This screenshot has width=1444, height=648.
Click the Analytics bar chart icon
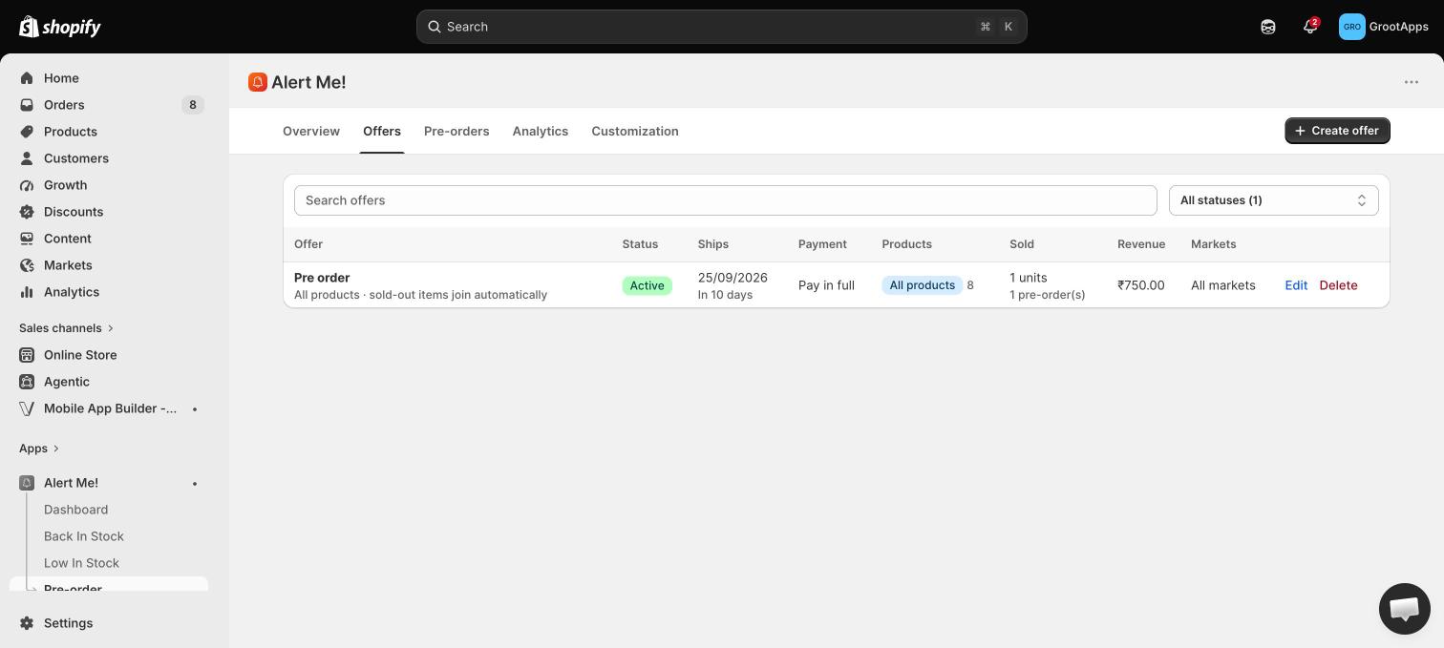(27, 292)
